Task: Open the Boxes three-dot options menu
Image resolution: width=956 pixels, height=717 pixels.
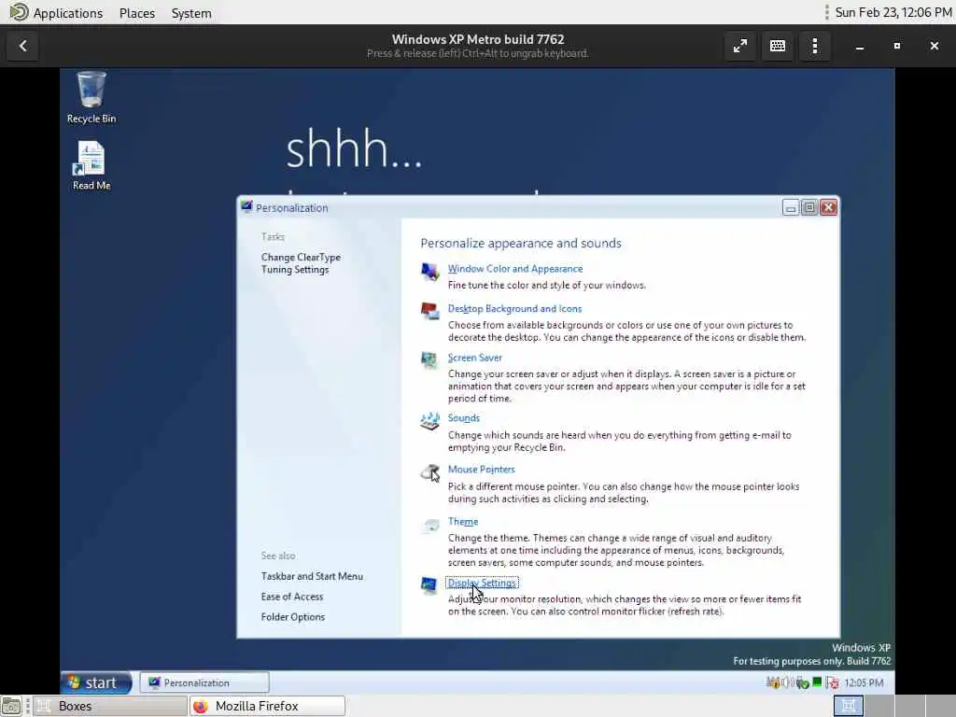Action: [x=814, y=47]
